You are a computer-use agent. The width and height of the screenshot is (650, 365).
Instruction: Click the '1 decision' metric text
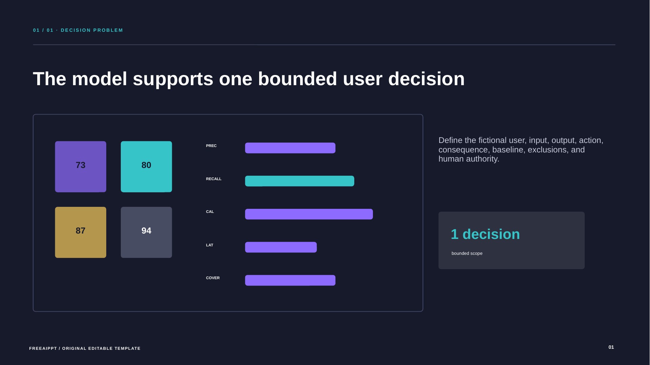coord(485,234)
